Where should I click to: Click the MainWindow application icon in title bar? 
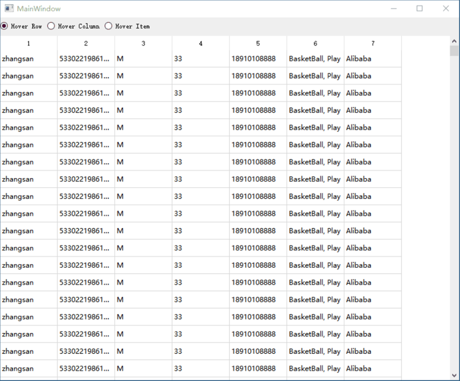pos(9,9)
